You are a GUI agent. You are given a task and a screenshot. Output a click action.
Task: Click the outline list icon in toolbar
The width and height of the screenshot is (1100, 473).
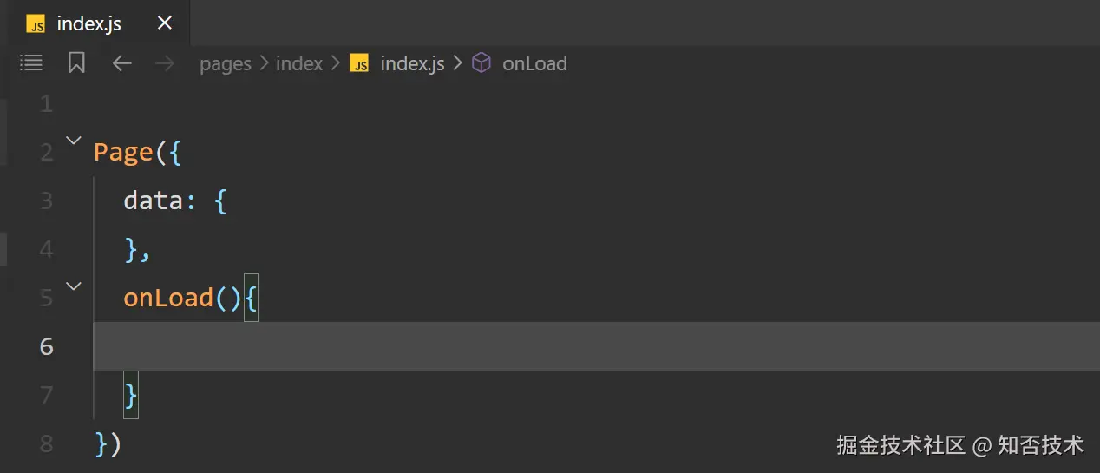[31, 62]
